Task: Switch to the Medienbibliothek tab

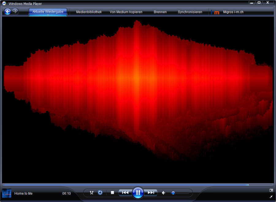Action: 89,12
